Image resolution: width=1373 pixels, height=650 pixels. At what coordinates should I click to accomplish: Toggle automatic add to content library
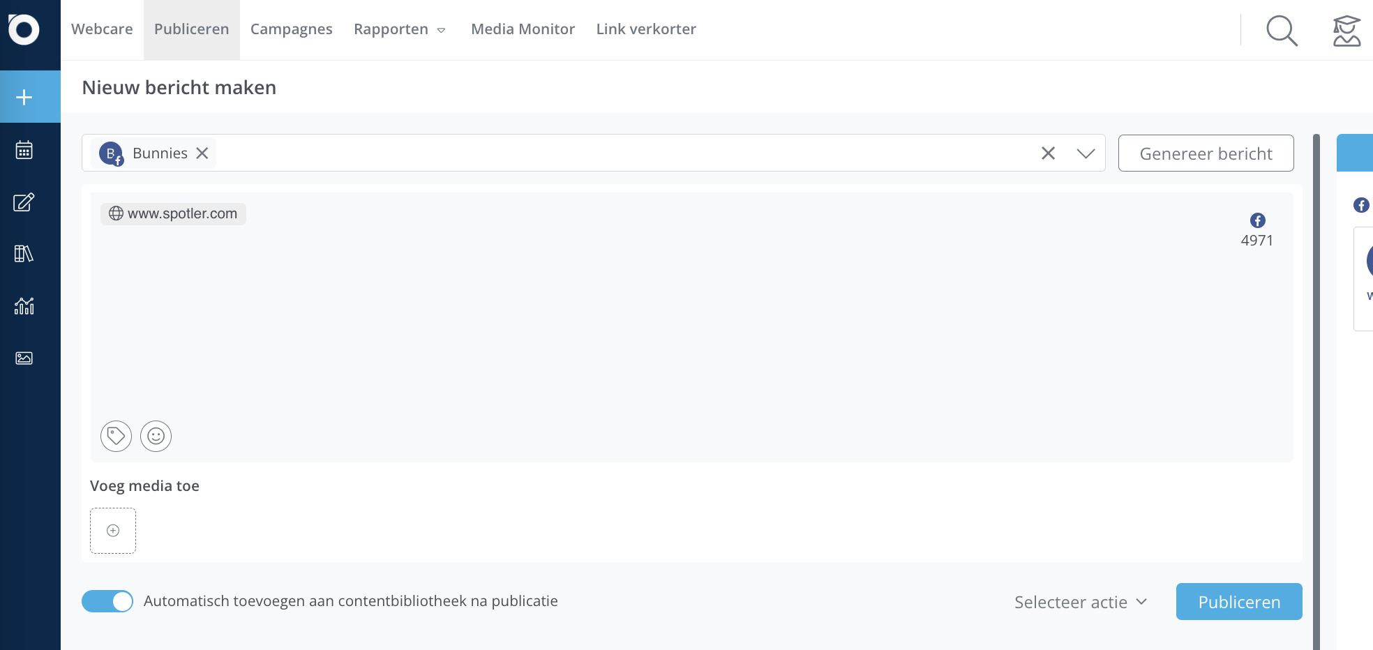pos(107,601)
